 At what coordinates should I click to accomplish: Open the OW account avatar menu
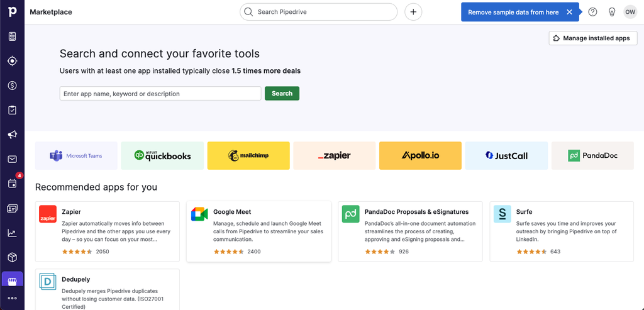pyautogui.click(x=630, y=12)
